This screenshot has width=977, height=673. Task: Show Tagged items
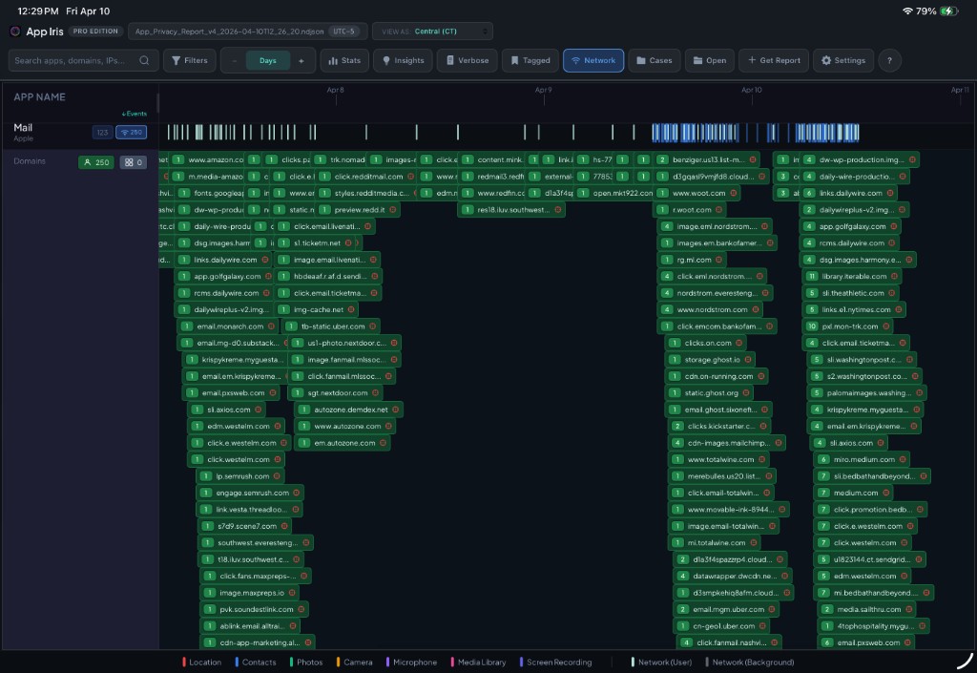tap(530, 60)
